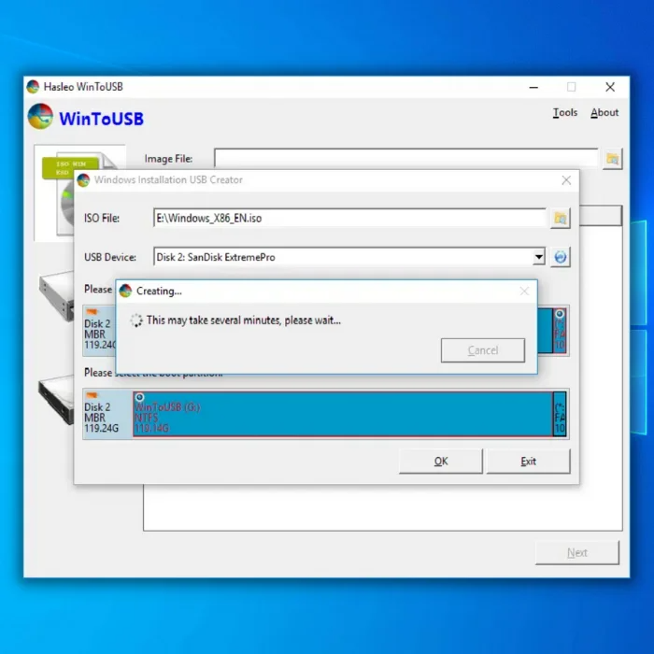Click the Disk 2 MBR 119.24G label in boot row
This screenshot has width=654, height=654.
pyautogui.click(x=101, y=418)
